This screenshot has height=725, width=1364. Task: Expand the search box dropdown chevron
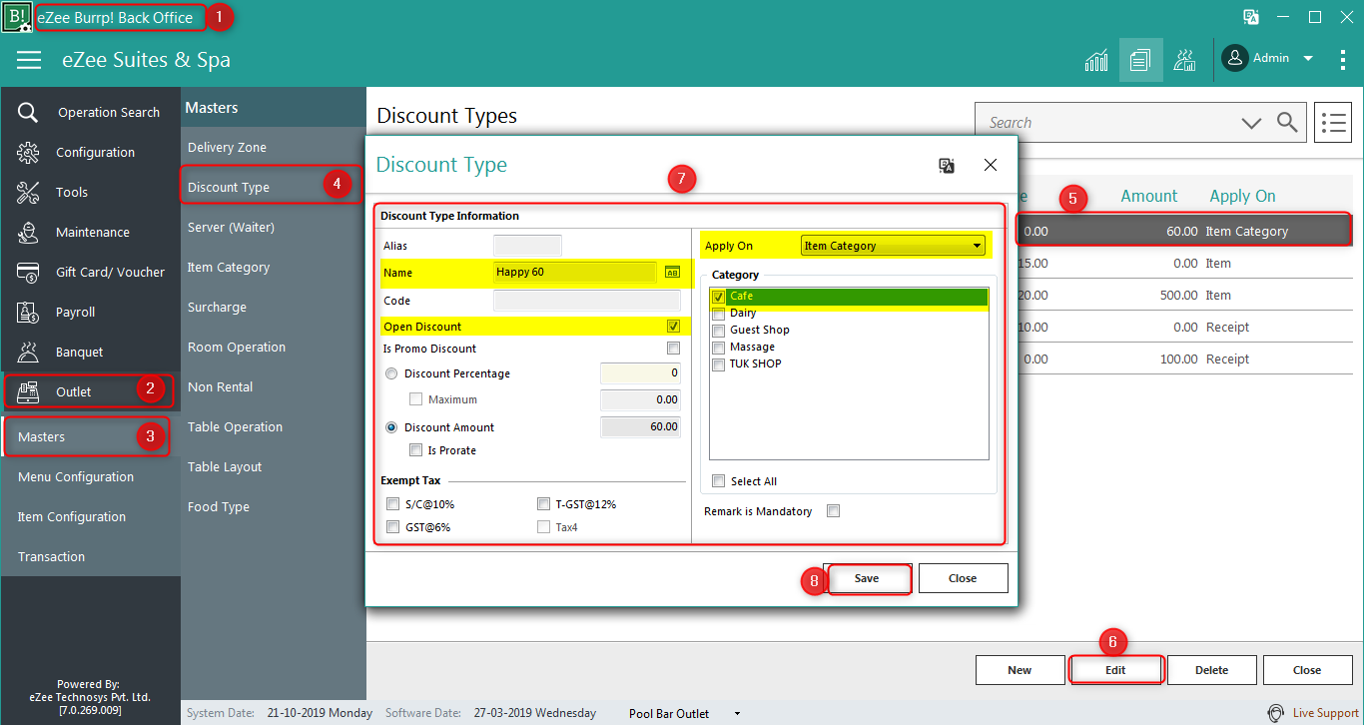click(x=1251, y=123)
